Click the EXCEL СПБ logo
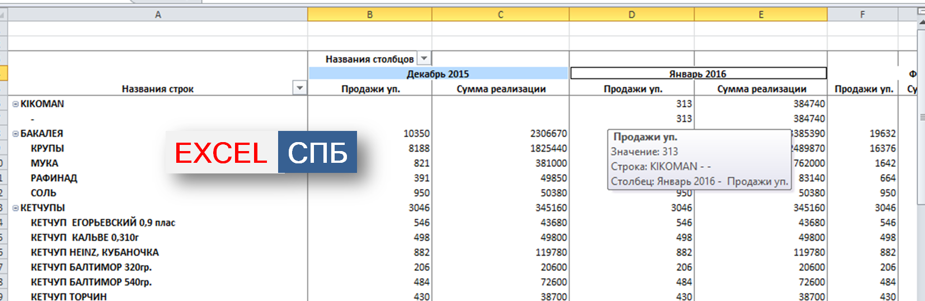Screen dimensions: 925x301 pyautogui.click(x=261, y=153)
